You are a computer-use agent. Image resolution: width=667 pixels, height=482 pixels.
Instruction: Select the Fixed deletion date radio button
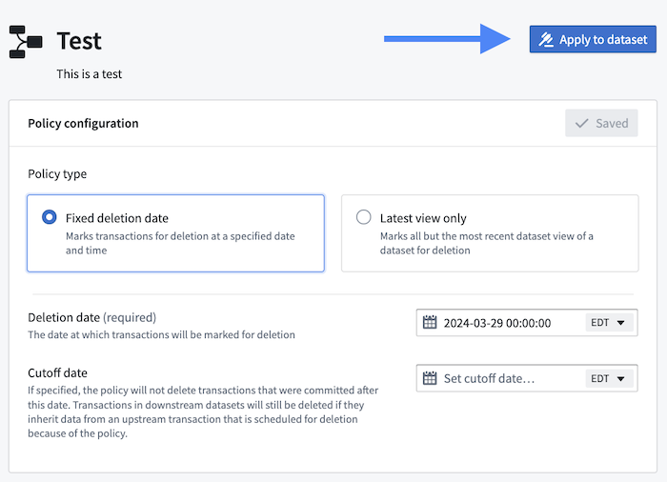click(50, 217)
